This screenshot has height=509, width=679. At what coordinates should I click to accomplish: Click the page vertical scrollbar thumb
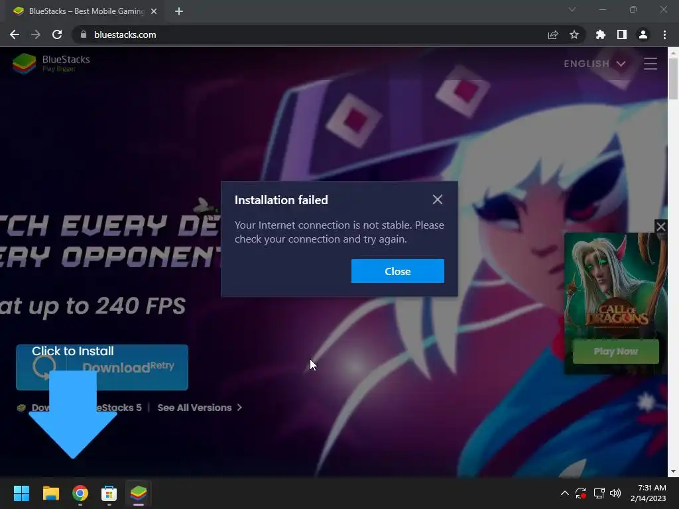click(673, 79)
